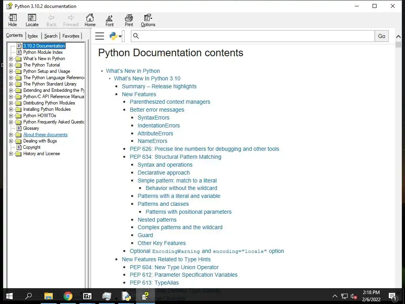Expand Python Frequently Asked Questions node

coord(11,122)
